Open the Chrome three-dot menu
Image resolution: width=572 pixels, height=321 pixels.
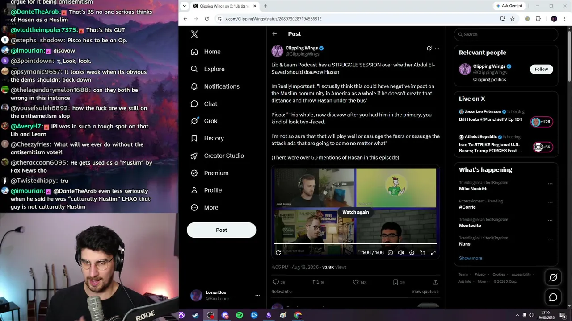tap(564, 19)
